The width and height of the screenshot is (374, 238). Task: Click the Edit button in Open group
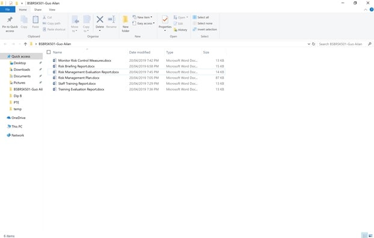coord(179,23)
